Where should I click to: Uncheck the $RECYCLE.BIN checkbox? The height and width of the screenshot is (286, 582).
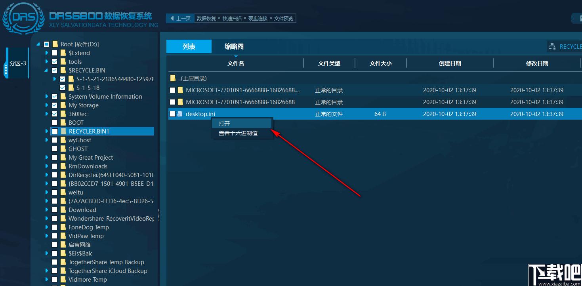[x=55, y=71]
